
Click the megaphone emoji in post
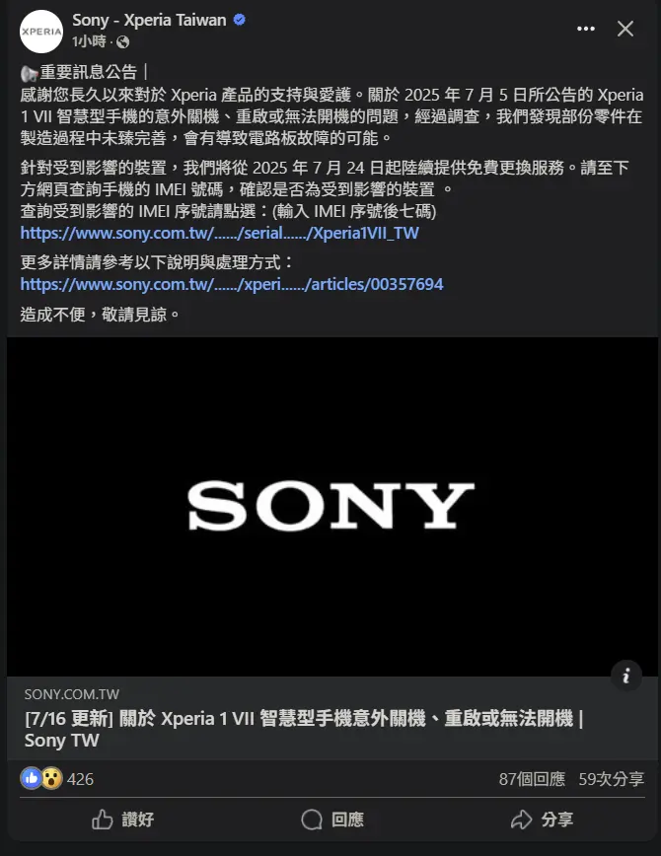[29, 73]
